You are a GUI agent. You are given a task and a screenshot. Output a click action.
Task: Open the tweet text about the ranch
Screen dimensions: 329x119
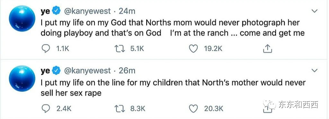(173, 28)
